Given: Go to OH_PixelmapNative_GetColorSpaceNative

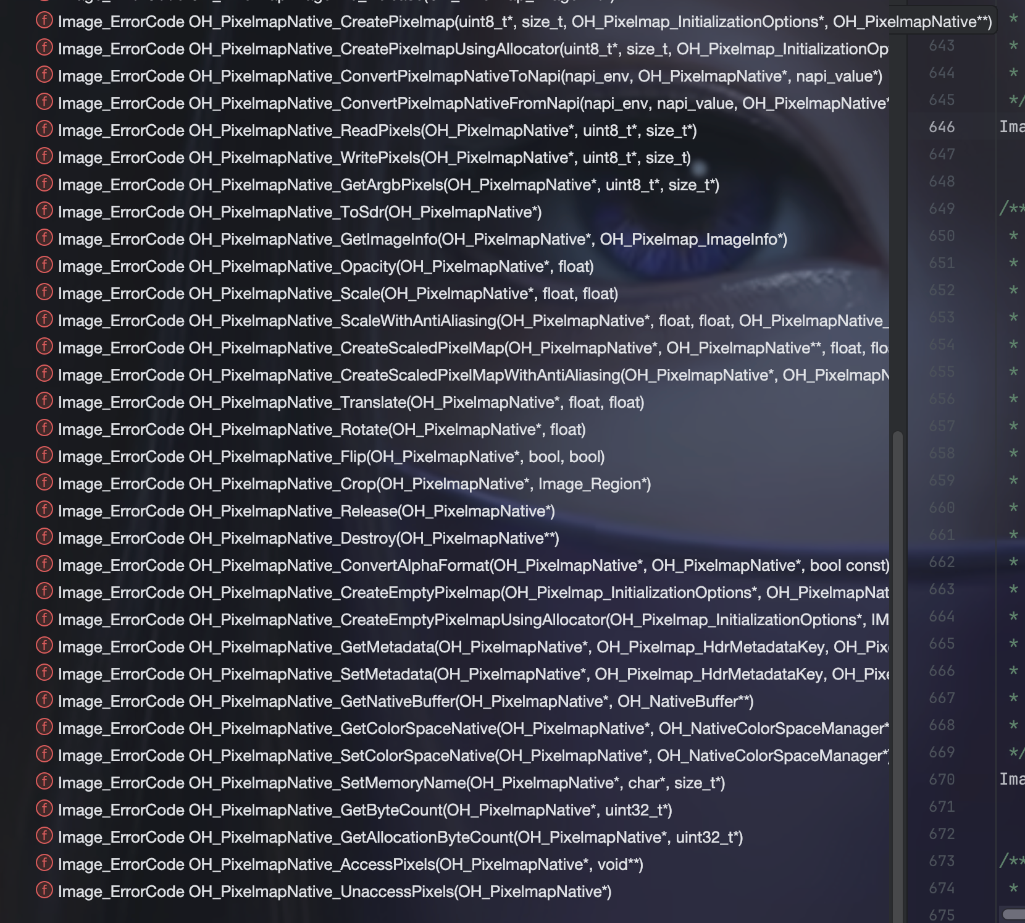Looking at the screenshot, I should [474, 728].
